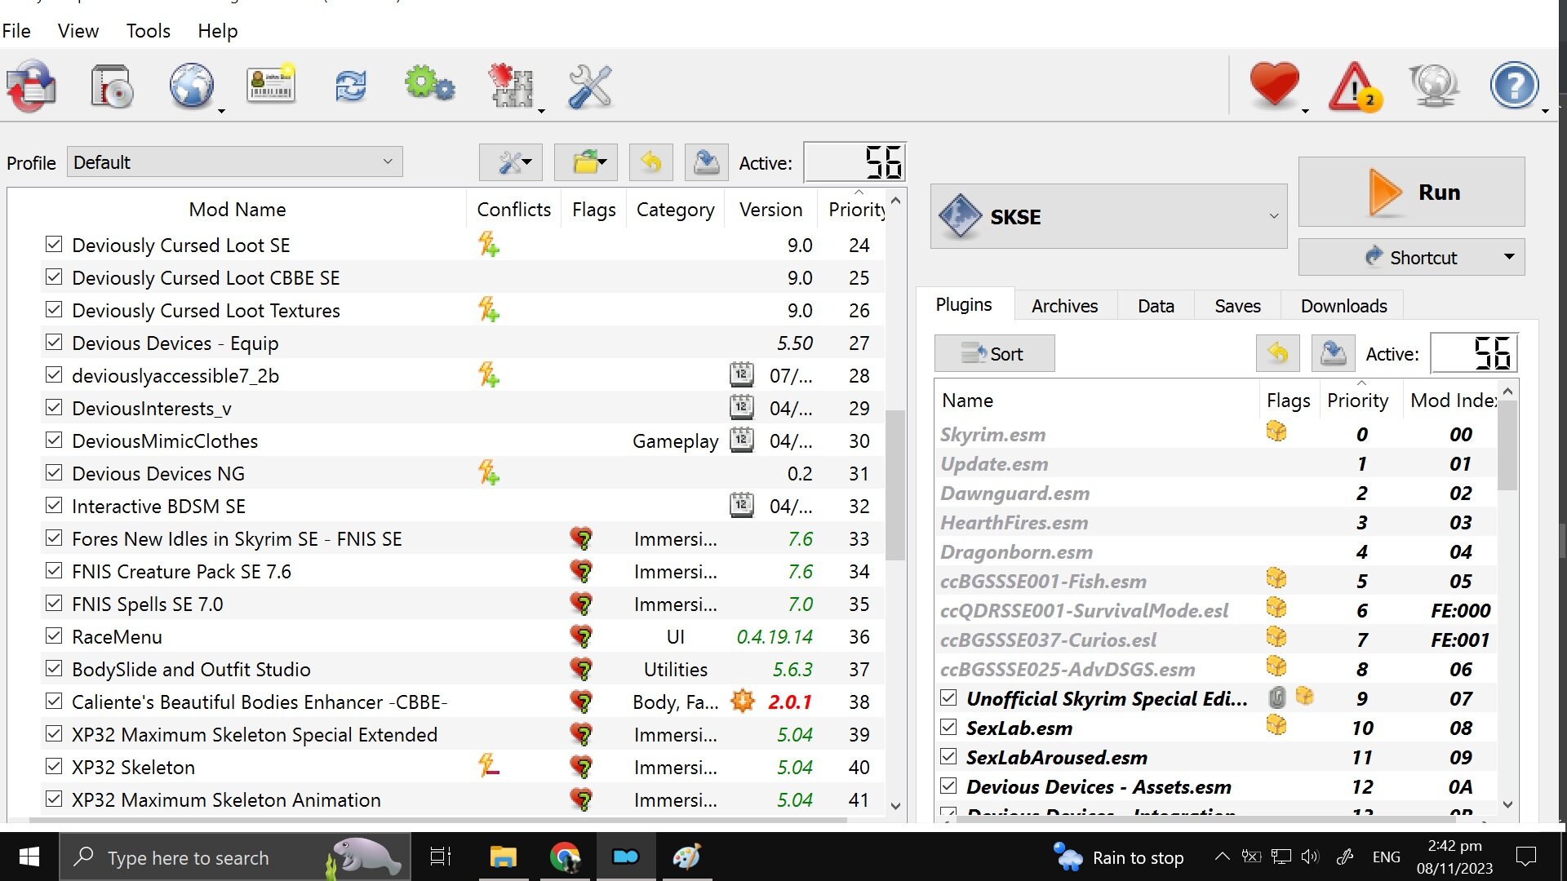Open the Profile dropdown set to Default
Viewport: 1567px width, 881px height.
click(235, 162)
